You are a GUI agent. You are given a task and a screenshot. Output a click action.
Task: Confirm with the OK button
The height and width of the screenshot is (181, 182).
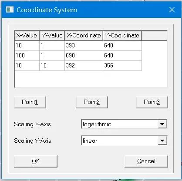tap(36, 161)
